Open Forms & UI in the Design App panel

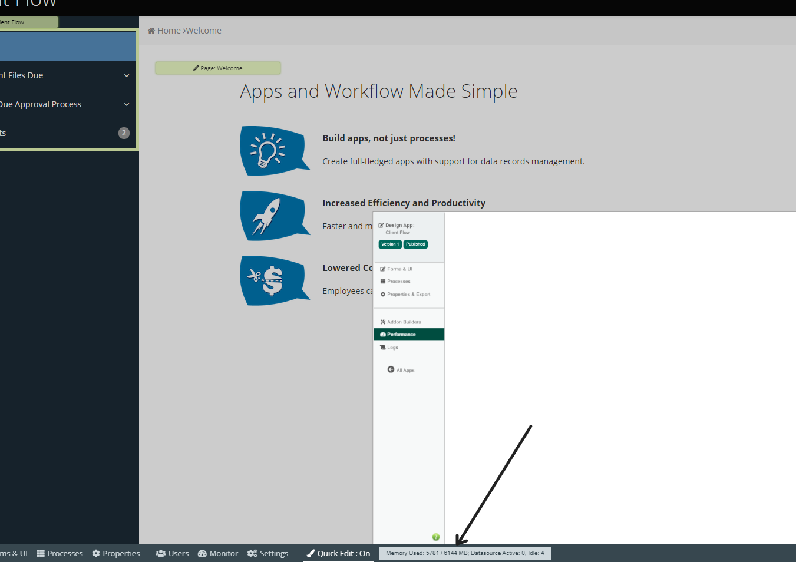(397, 269)
